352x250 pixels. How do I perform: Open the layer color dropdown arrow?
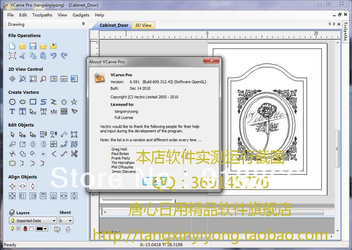[x=46, y=229]
